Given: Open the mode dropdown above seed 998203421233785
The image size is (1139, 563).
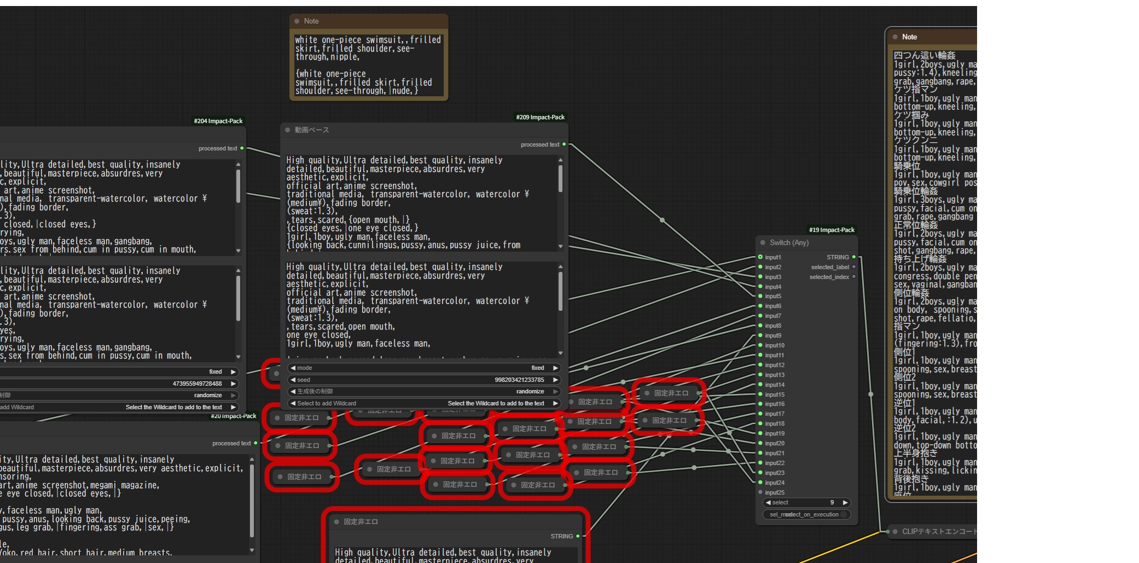Looking at the screenshot, I should pyautogui.click(x=424, y=368).
